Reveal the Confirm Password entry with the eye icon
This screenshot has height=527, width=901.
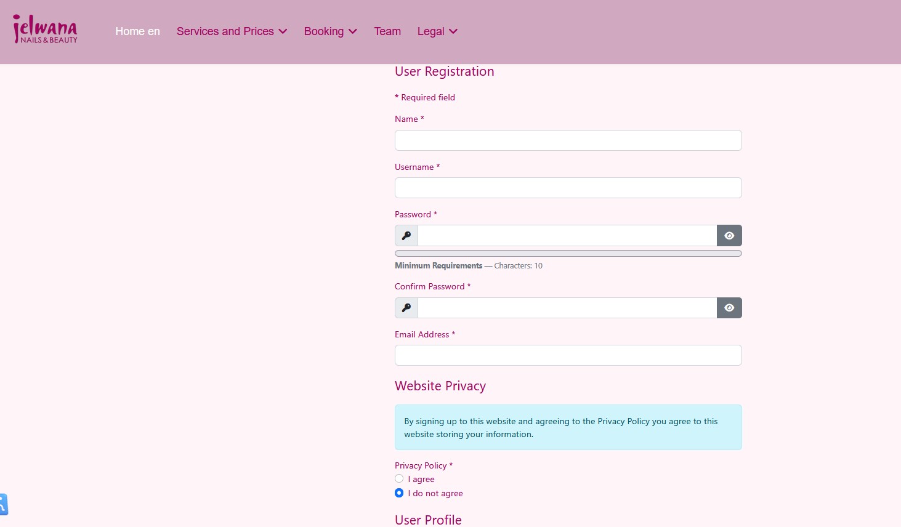pos(729,308)
